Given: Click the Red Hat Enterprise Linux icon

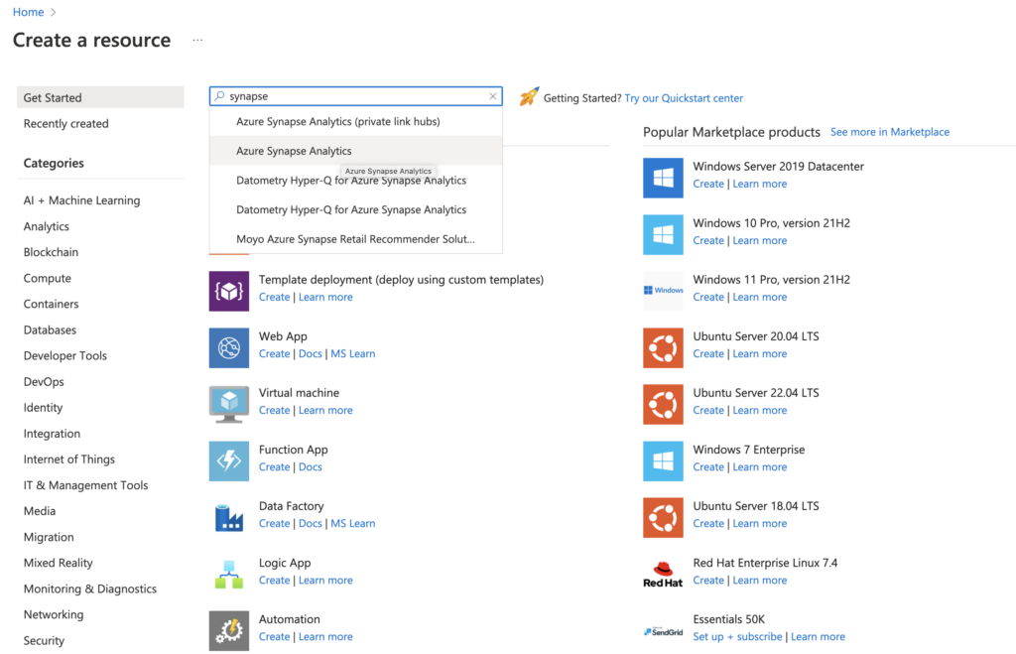Looking at the screenshot, I should tap(663, 573).
